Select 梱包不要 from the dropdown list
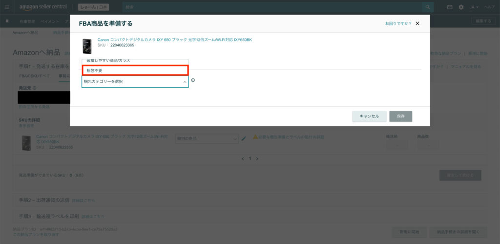Image resolution: width=500 pixels, height=244 pixels. tap(135, 70)
